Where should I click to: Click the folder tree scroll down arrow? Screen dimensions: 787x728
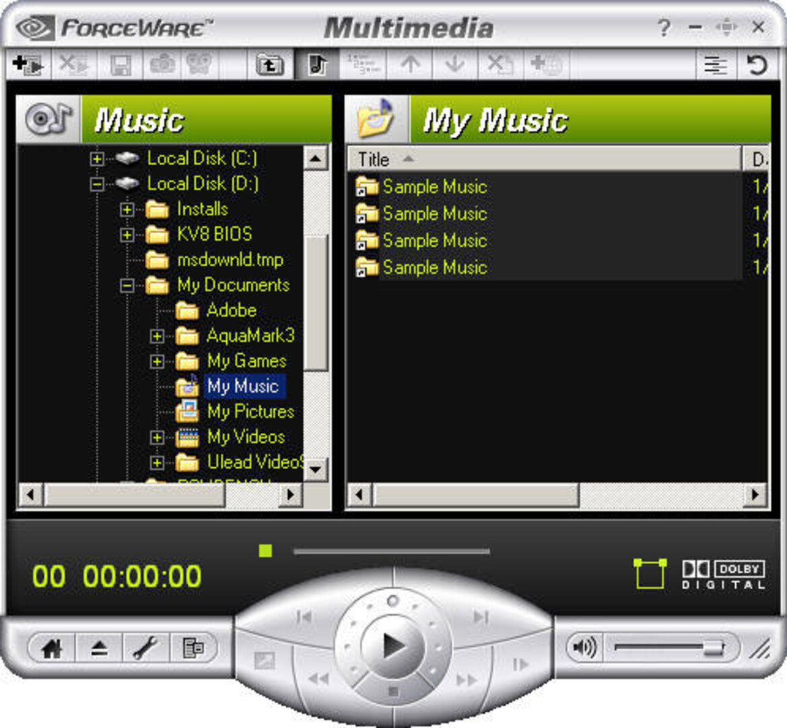(316, 470)
